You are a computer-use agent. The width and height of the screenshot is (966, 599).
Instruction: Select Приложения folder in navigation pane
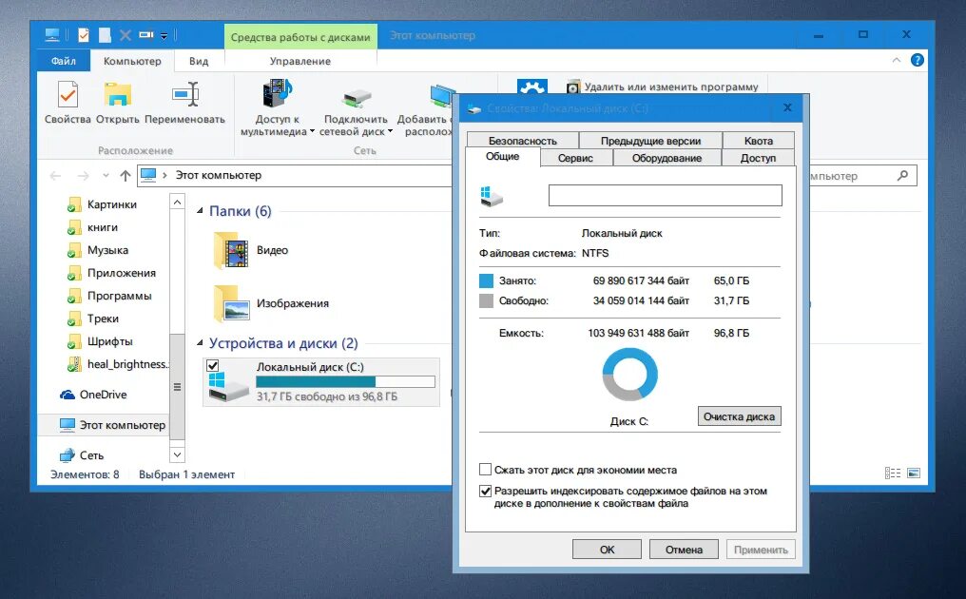pyautogui.click(x=111, y=273)
